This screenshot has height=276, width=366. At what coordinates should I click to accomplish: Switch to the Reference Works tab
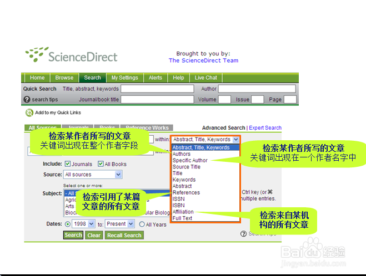[x=147, y=127]
